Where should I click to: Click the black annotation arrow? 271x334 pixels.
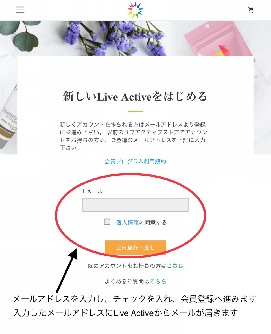click(x=67, y=271)
